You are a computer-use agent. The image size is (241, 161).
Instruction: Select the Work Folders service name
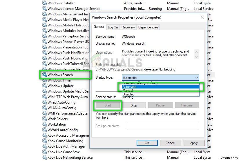click(x=57, y=119)
